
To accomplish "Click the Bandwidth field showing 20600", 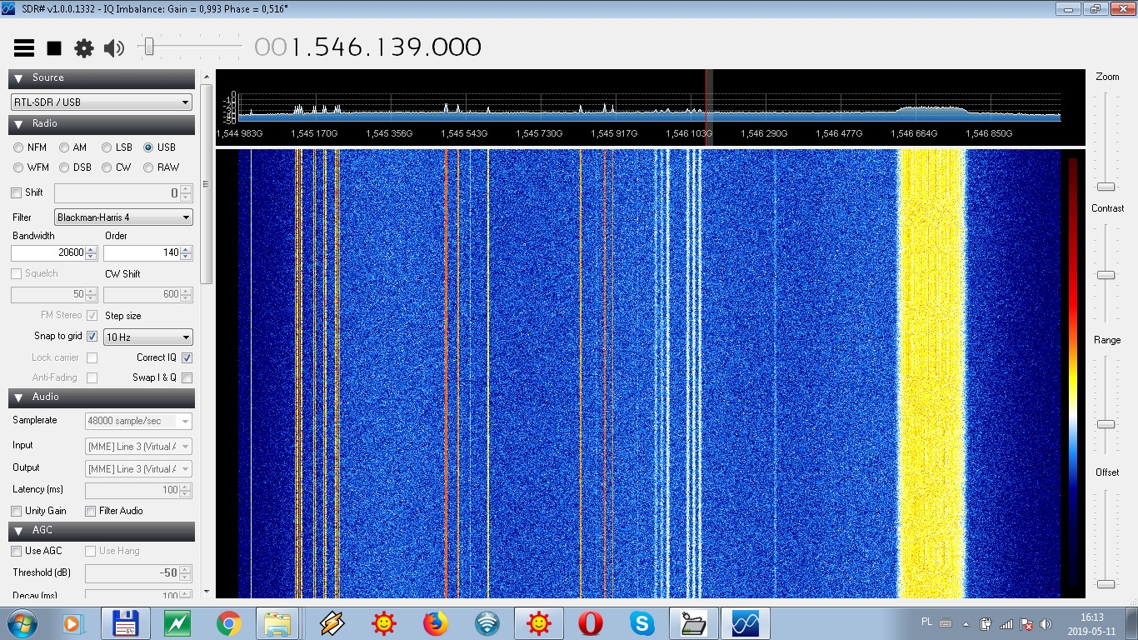I will pos(54,252).
